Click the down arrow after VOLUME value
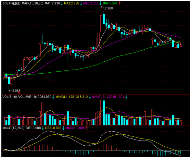Screen dimensions: 191x158 click(x=53, y=97)
